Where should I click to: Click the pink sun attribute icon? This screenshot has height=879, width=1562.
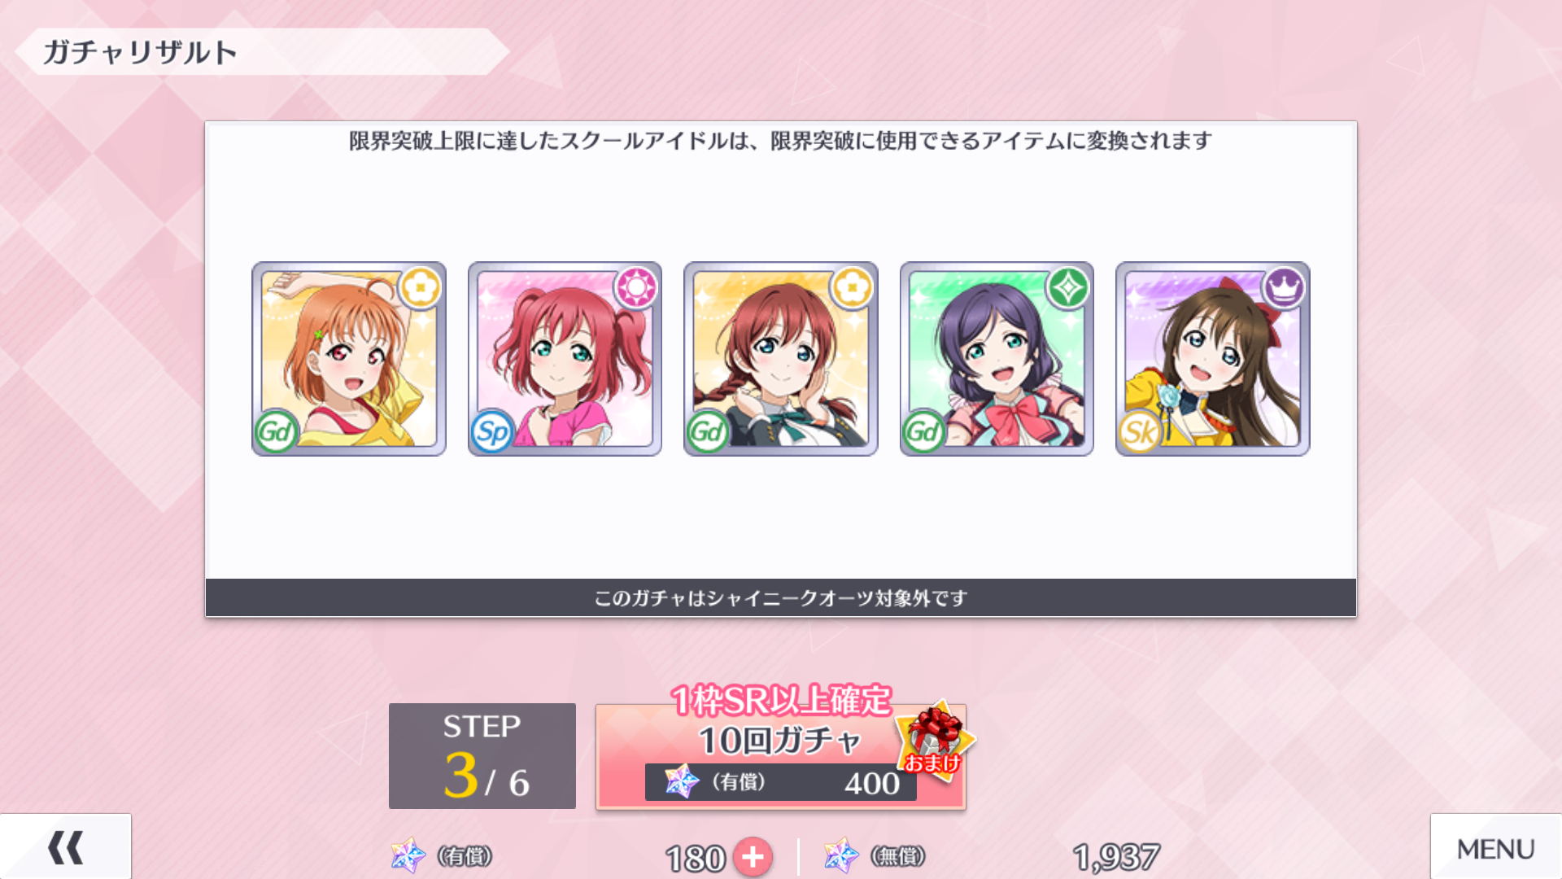point(636,287)
